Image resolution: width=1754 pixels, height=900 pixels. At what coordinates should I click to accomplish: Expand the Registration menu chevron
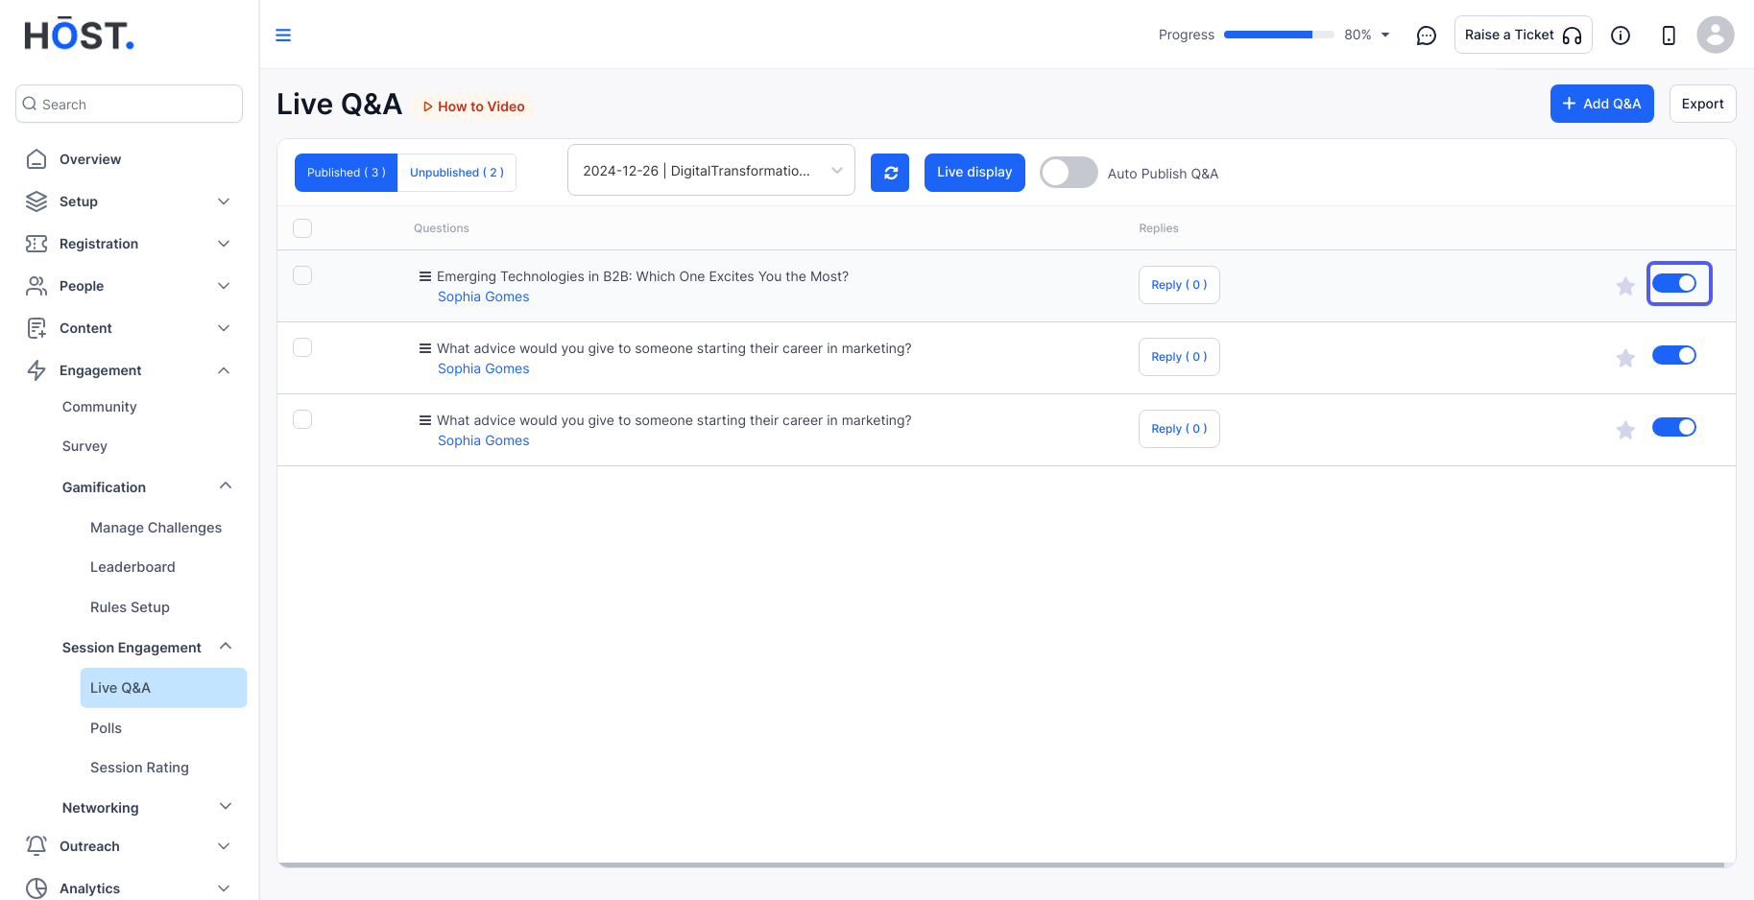pyautogui.click(x=224, y=244)
